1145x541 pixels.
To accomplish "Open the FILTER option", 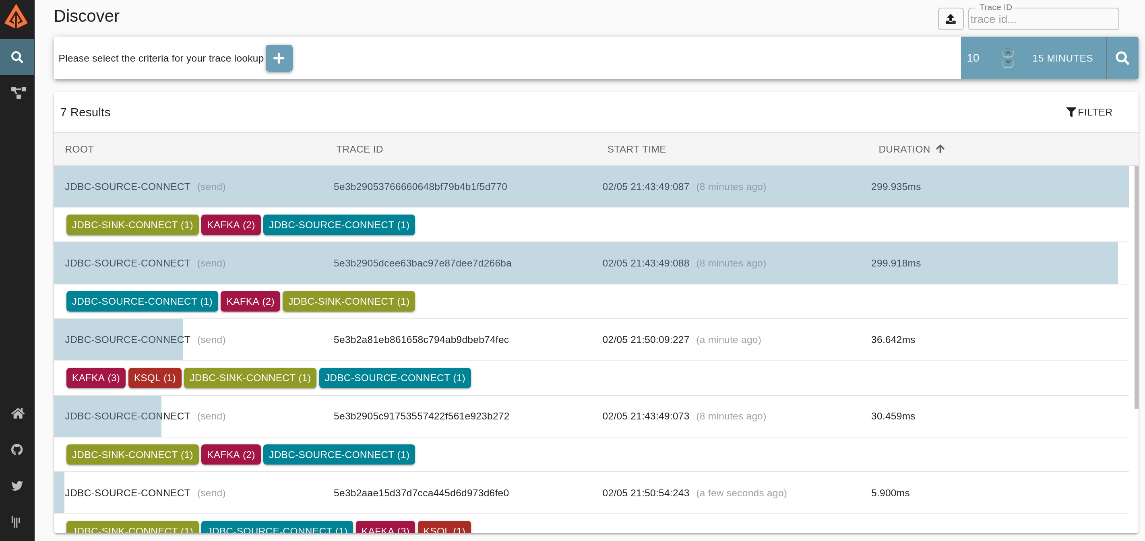I will 1089,112.
